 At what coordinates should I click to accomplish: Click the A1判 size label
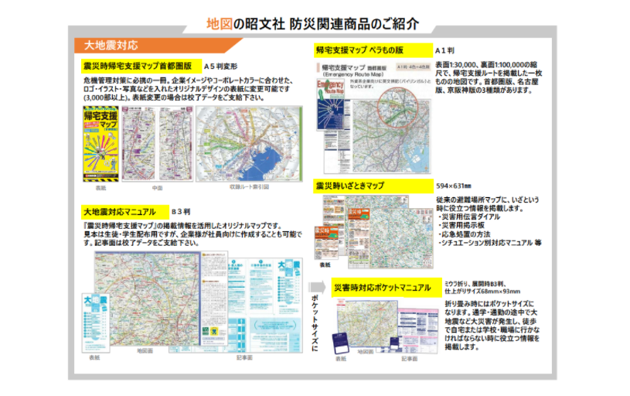[x=444, y=50]
